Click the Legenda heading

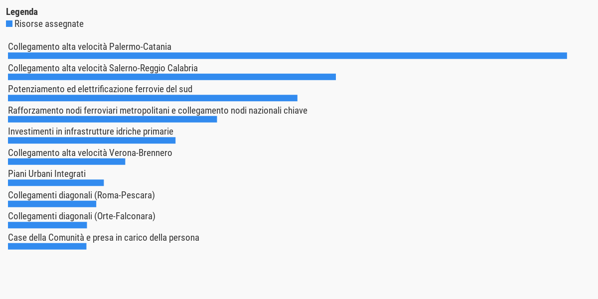[x=22, y=12]
